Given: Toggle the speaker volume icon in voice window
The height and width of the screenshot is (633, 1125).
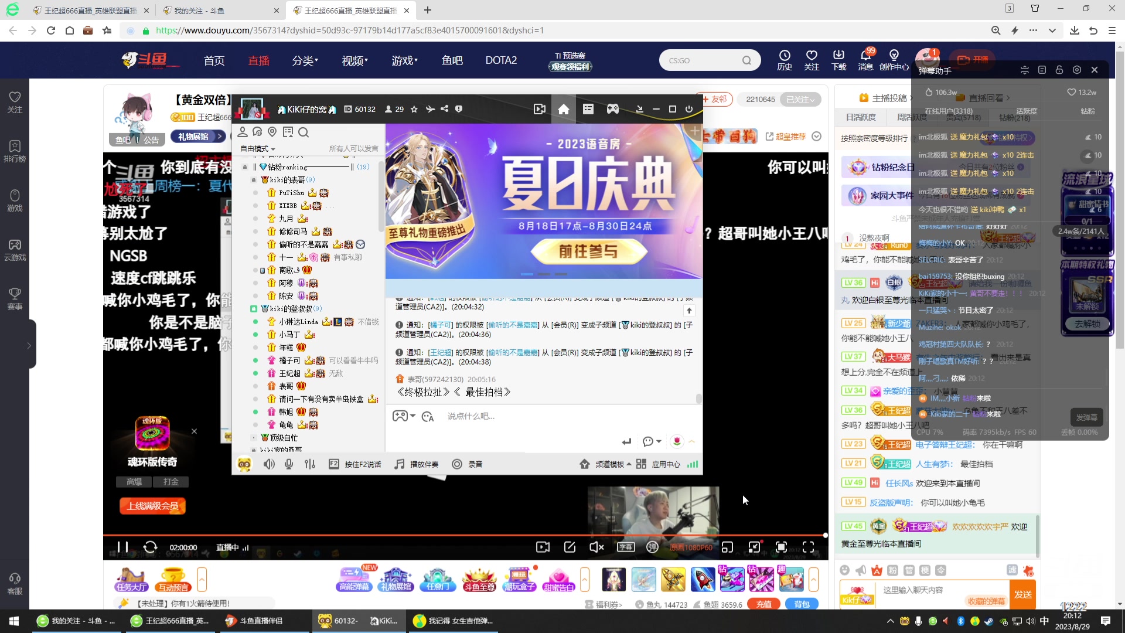Looking at the screenshot, I should (x=269, y=464).
